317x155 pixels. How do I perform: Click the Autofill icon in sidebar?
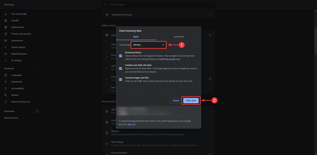[6, 21]
